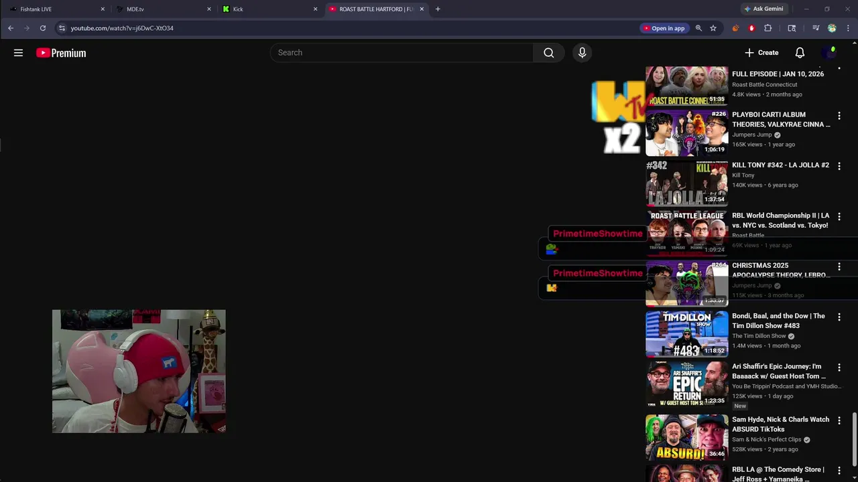Click the address bar URL
This screenshot has height=482, width=858.
(x=122, y=28)
